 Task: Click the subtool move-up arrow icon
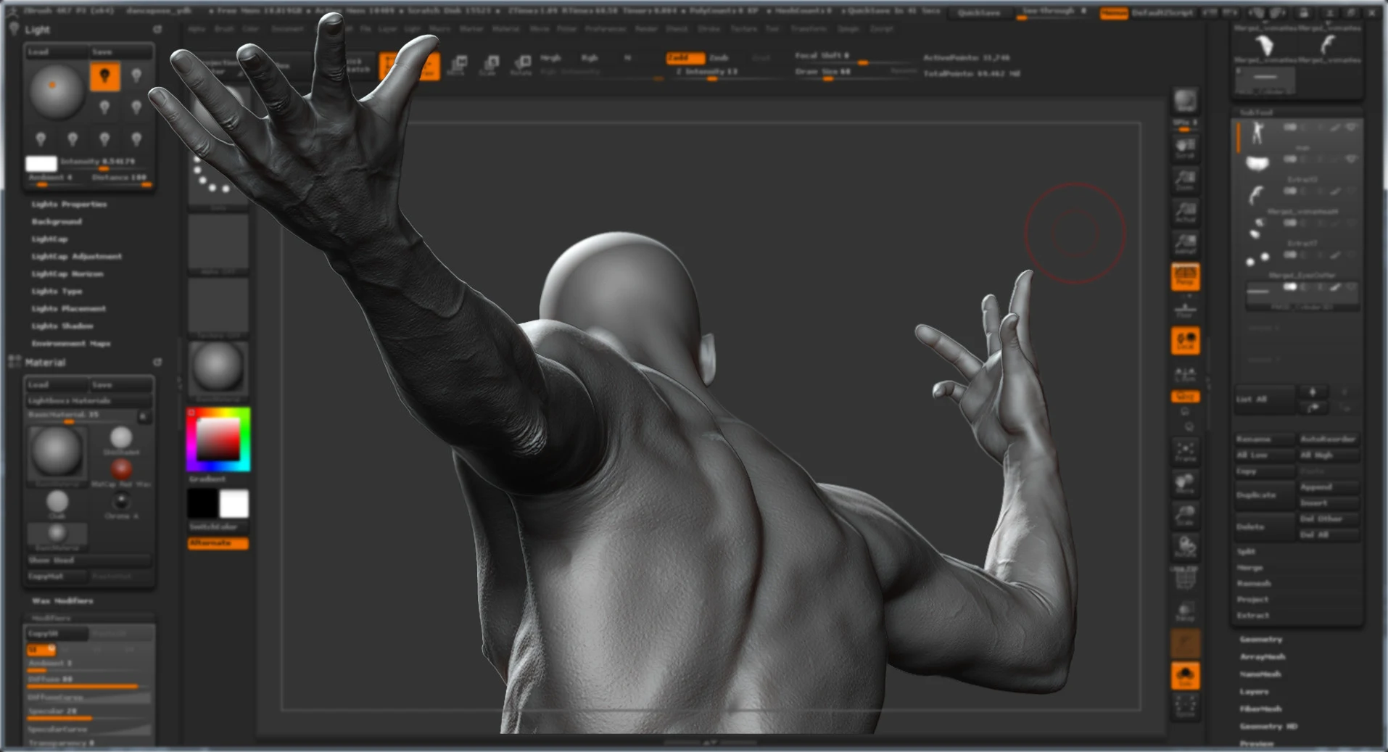point(1312,392)
